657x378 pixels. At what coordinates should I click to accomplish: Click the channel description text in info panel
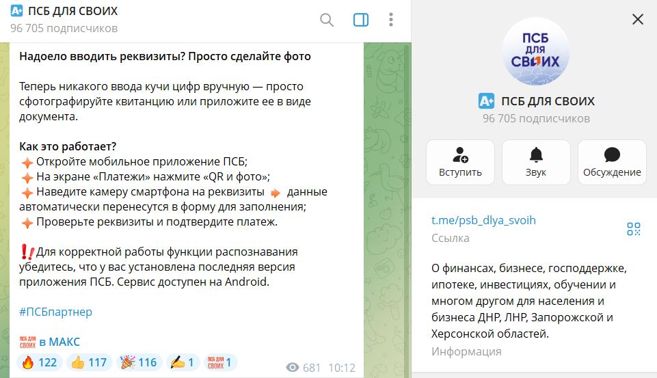point(528,301)
